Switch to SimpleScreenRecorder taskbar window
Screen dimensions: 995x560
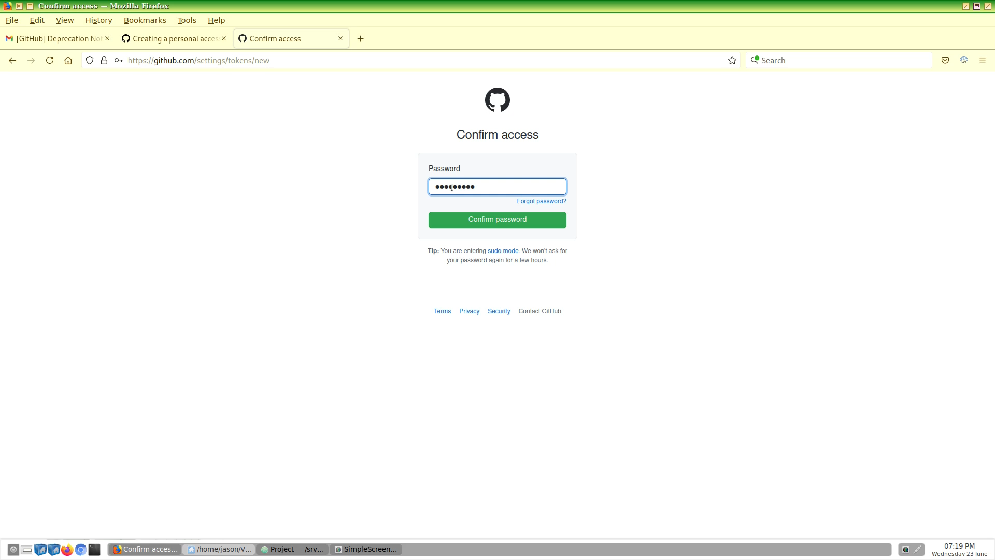click(x=367, y=550)
